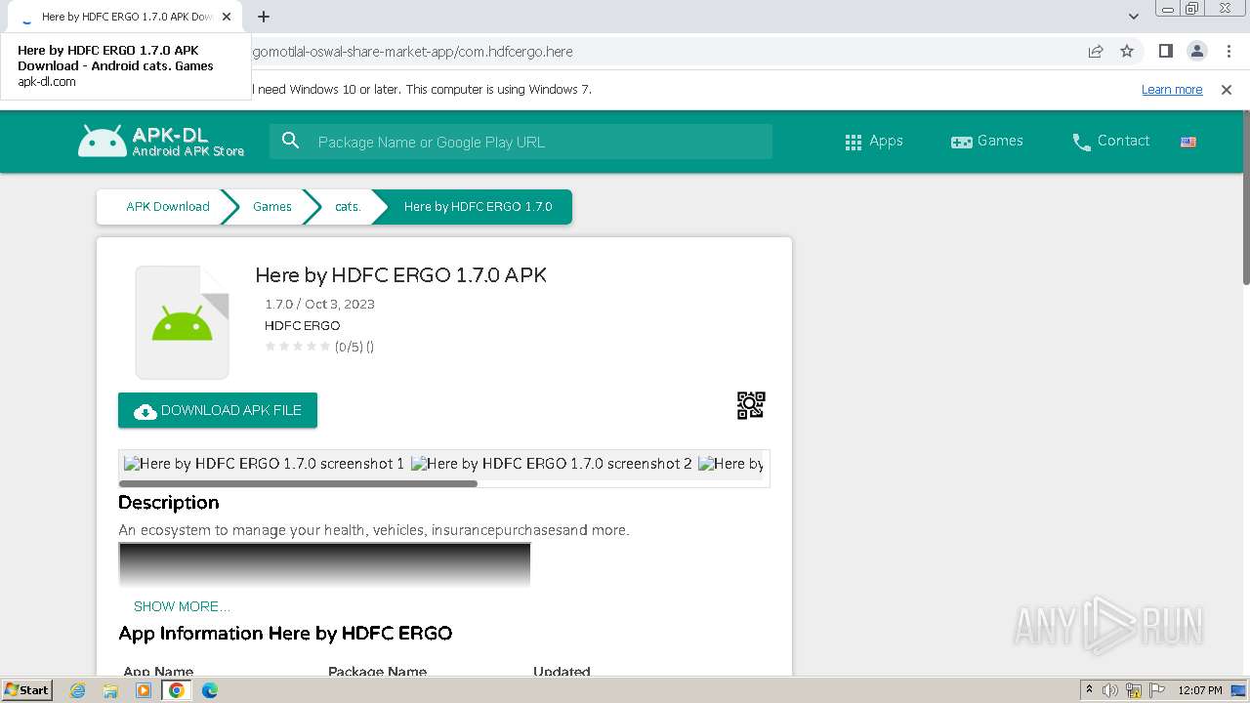This screenshot has width=1250, height=703.
Task: Show hidden system tray icons
Action: pos(1089,689)
